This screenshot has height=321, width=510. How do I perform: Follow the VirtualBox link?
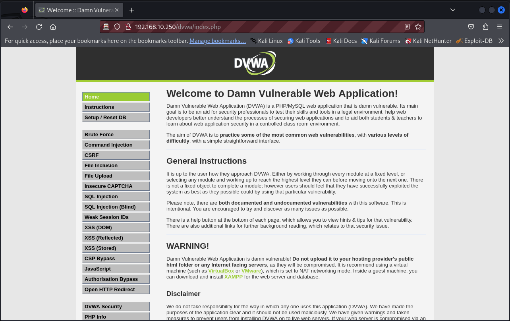pyautogui.click(x=221, y=271)
